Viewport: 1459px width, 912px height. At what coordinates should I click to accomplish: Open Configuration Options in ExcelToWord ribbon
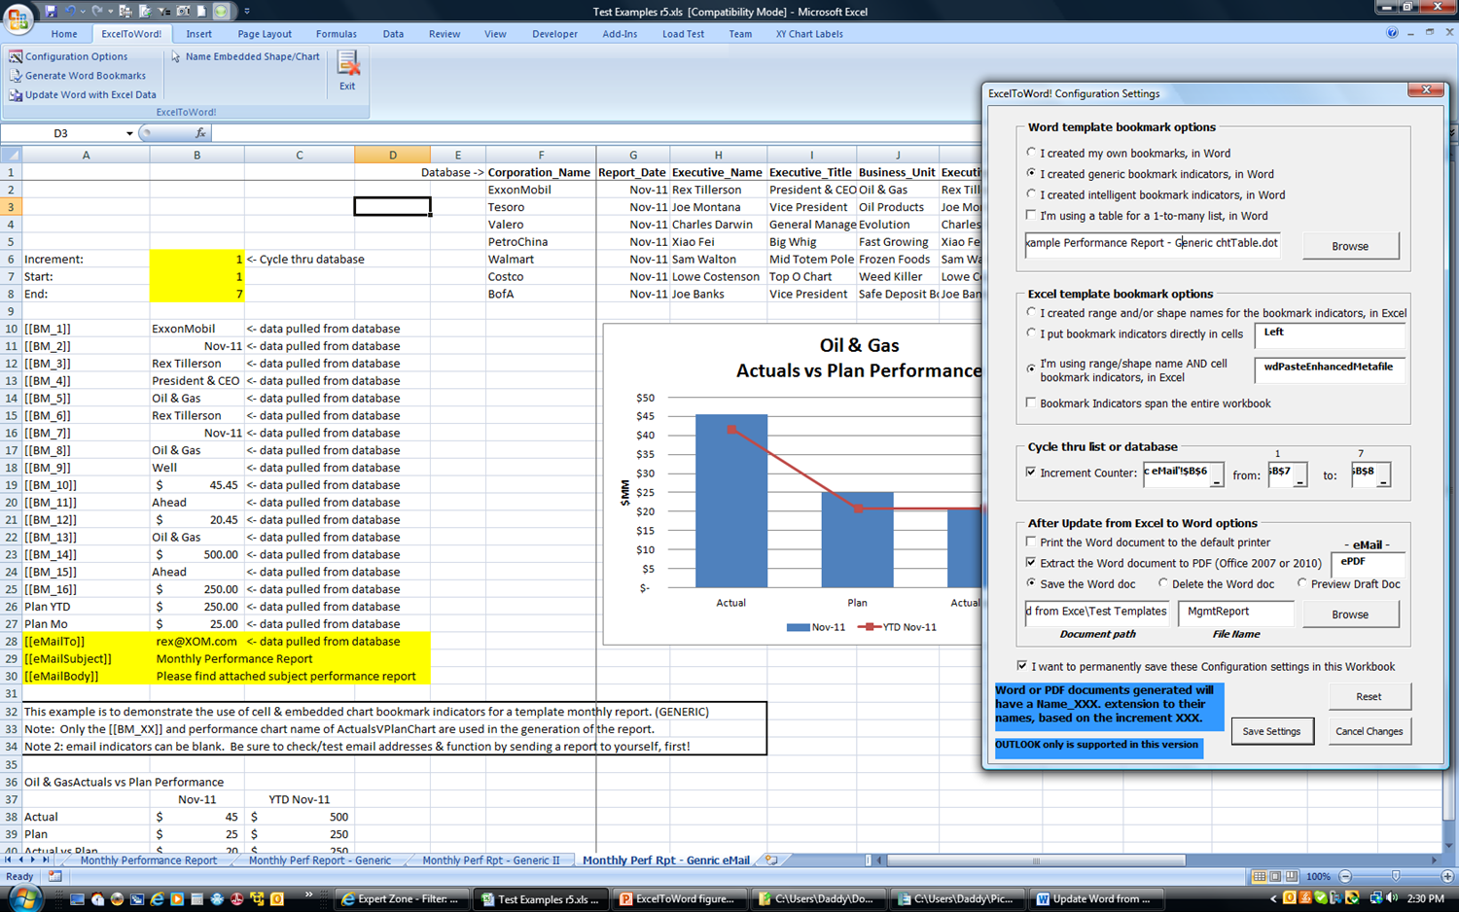(x=68, y=56)
